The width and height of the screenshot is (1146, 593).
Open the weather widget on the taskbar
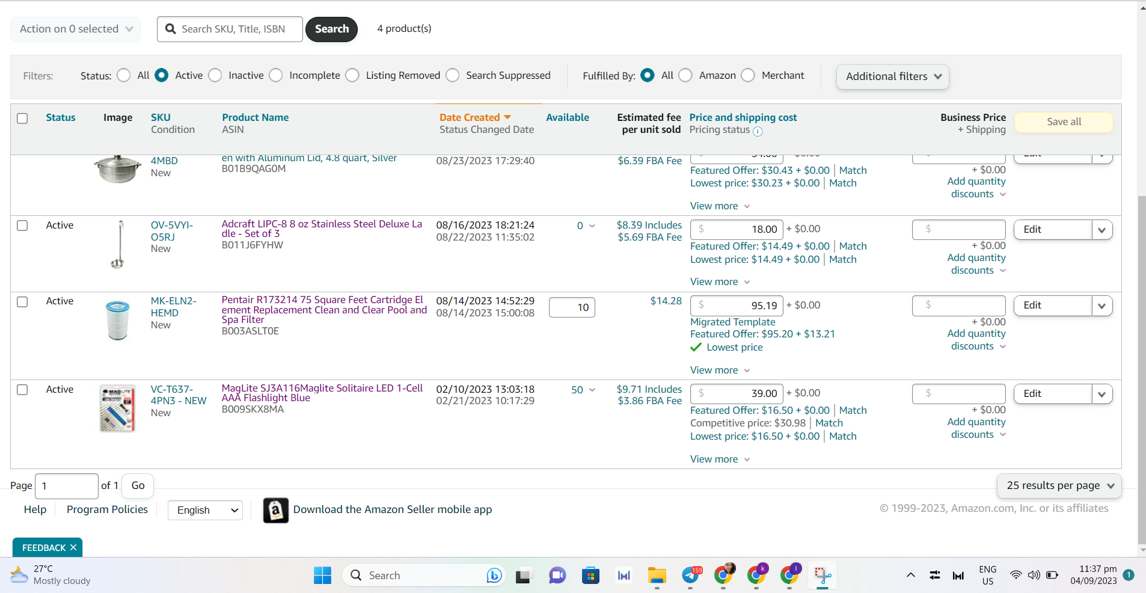(x=51, y=575)
